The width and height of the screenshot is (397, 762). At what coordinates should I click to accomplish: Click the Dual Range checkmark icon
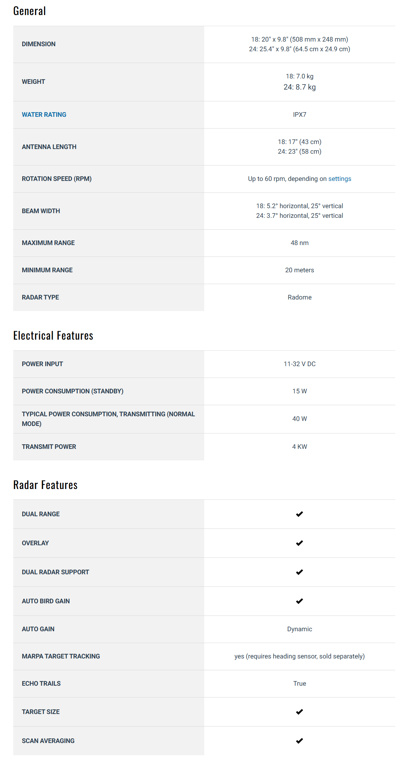tap(300, 514)
